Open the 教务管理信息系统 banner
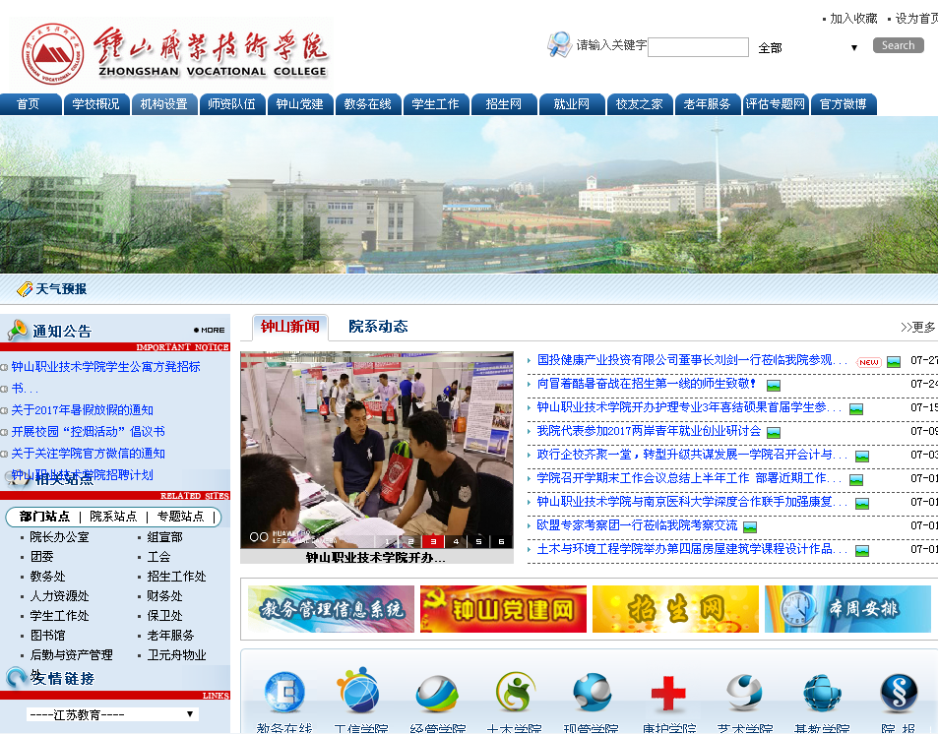 point(331,609)
